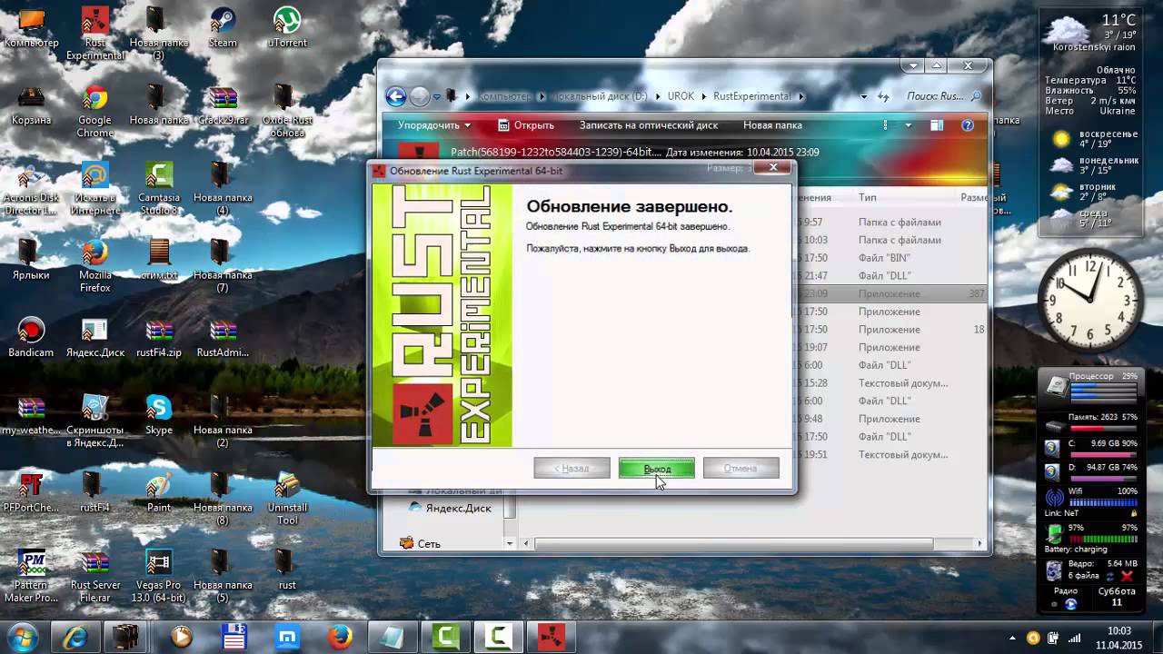Select the Steam desktop icon

pyautogui.click(x=223, y=27)
